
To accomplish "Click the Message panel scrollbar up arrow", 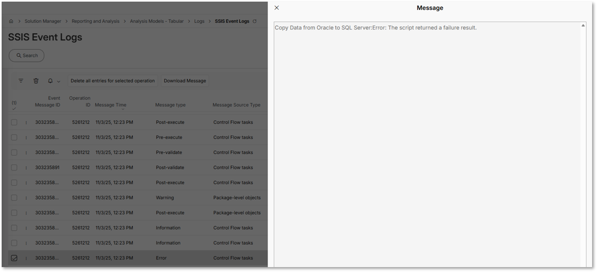I will coord(583,26).
